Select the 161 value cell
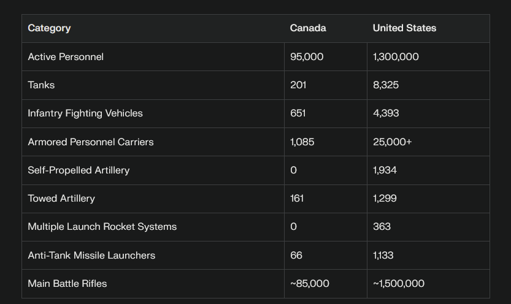511x304 pixels. tap(296, 199)
